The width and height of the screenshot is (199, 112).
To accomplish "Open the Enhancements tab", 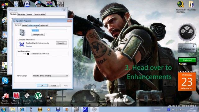I will point(34,26).
